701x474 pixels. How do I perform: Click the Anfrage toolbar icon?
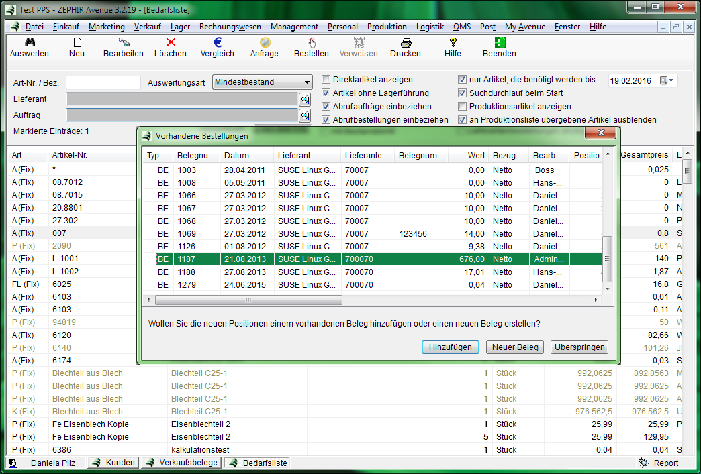pyautogui.click(x=265, y=42)
